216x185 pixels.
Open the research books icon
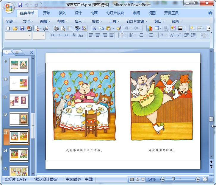coord(84,28)
